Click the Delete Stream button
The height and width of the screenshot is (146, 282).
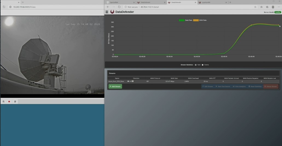(x=271, y=86)
